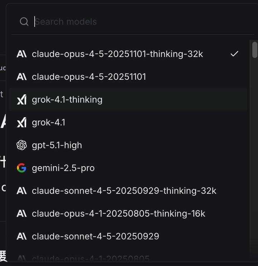Click the OpenAI logo beside gpt-5.1-high

coord(21,145)
